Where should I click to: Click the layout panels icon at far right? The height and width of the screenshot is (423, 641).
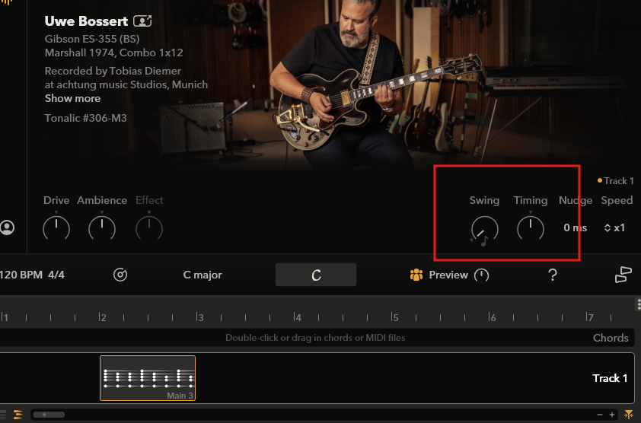[623, 275]
